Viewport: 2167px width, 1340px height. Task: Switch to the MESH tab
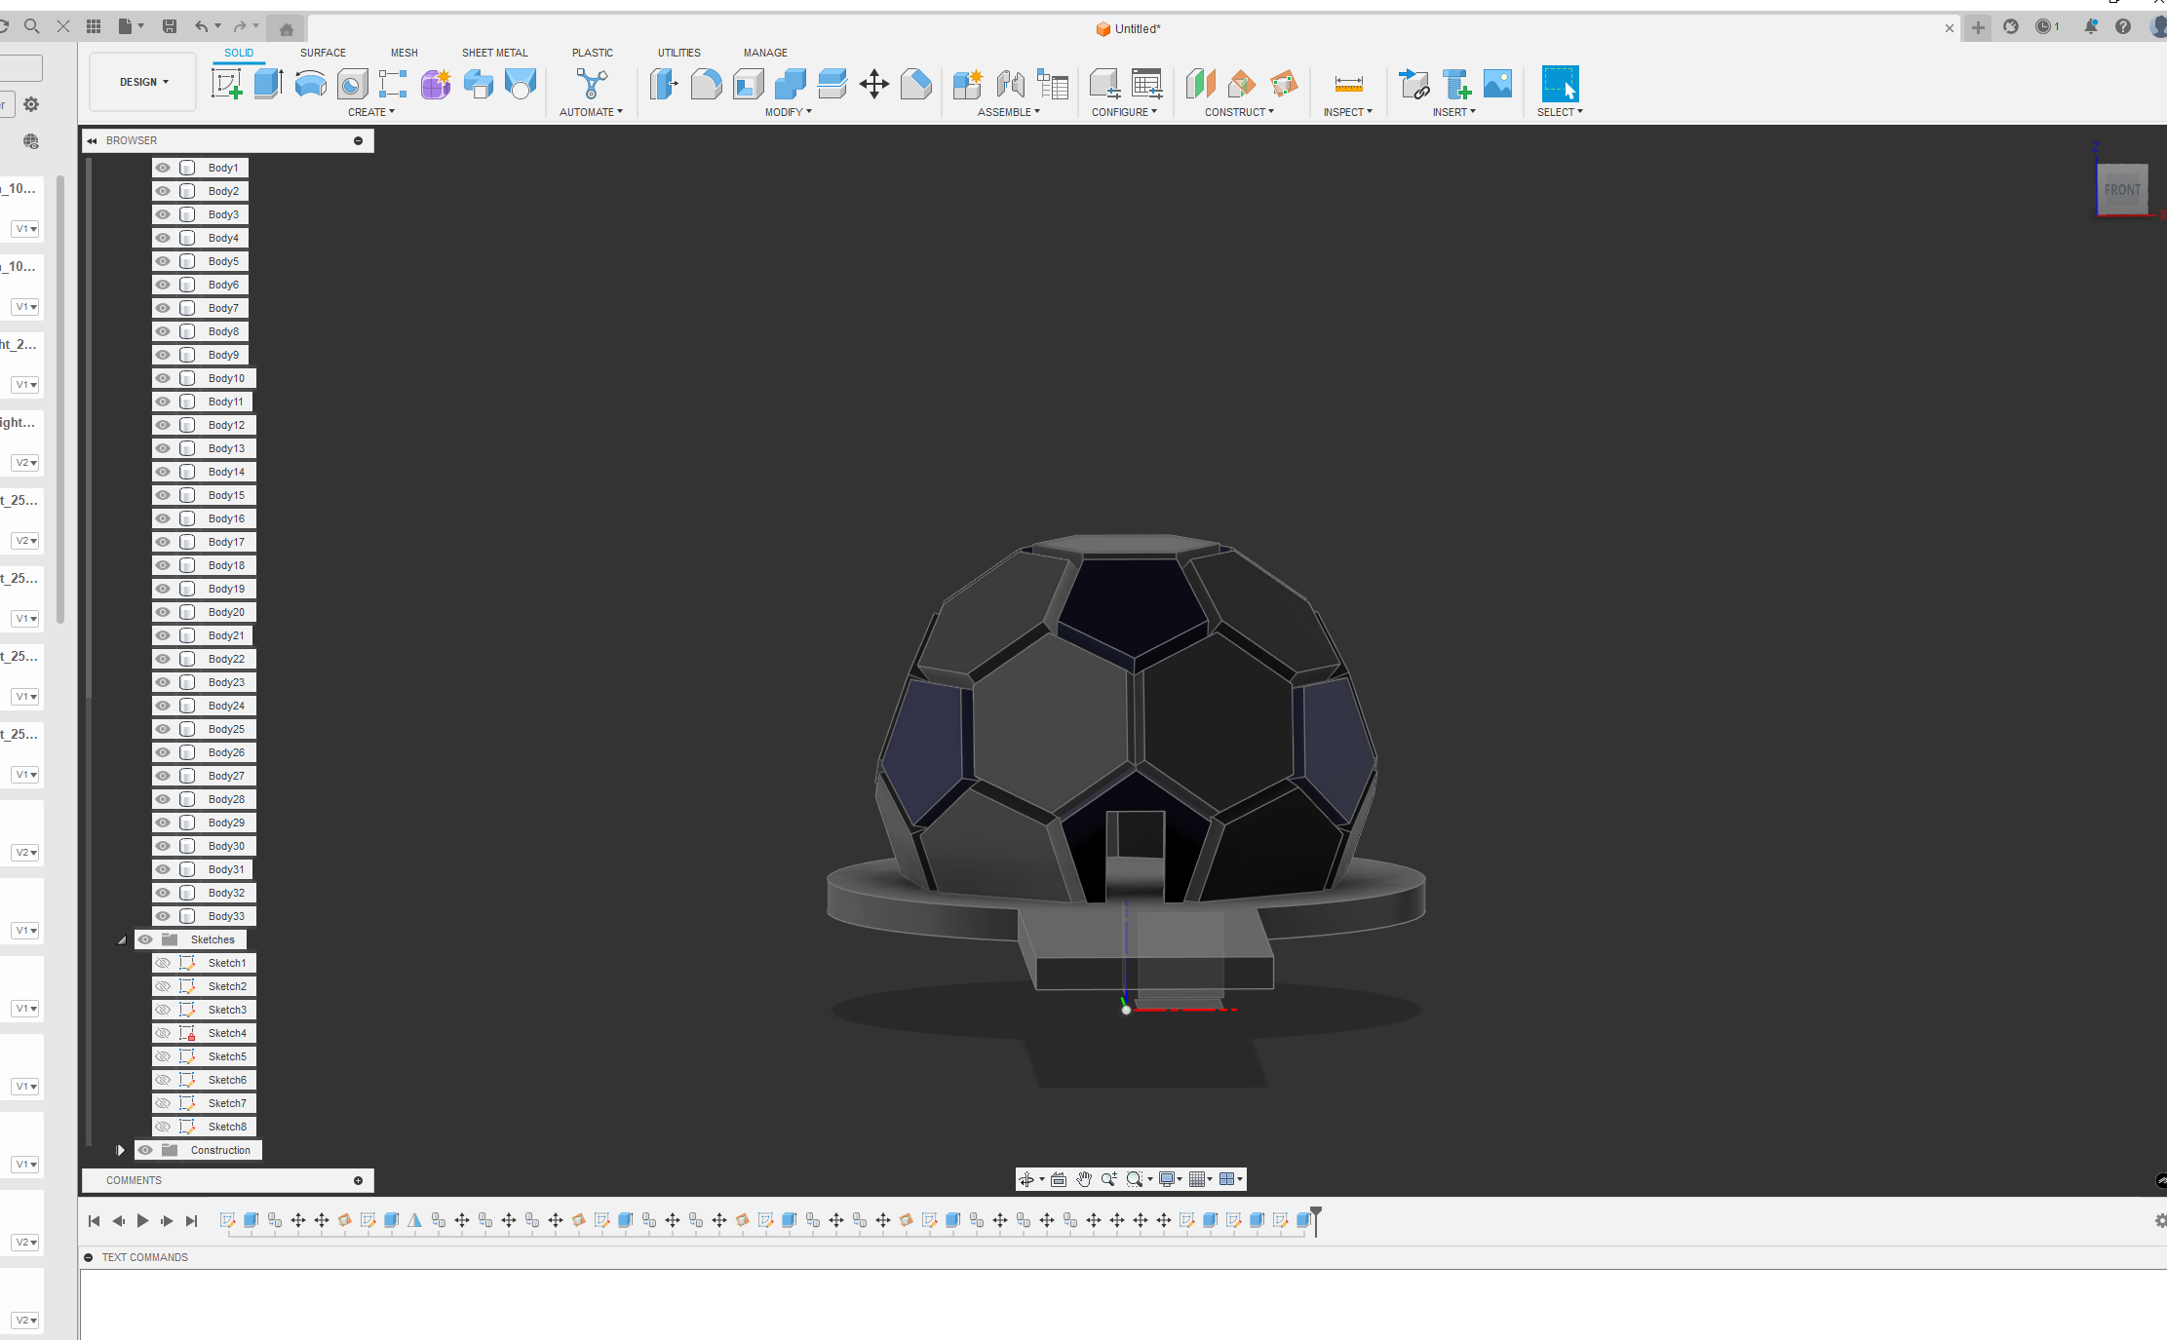pyautogui.click(x=404, y=53)
